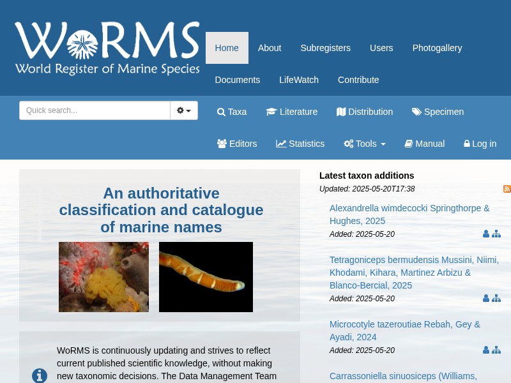Select the 'An authoritative classification' heading
The image size is (511, 383).
[162, 210]
